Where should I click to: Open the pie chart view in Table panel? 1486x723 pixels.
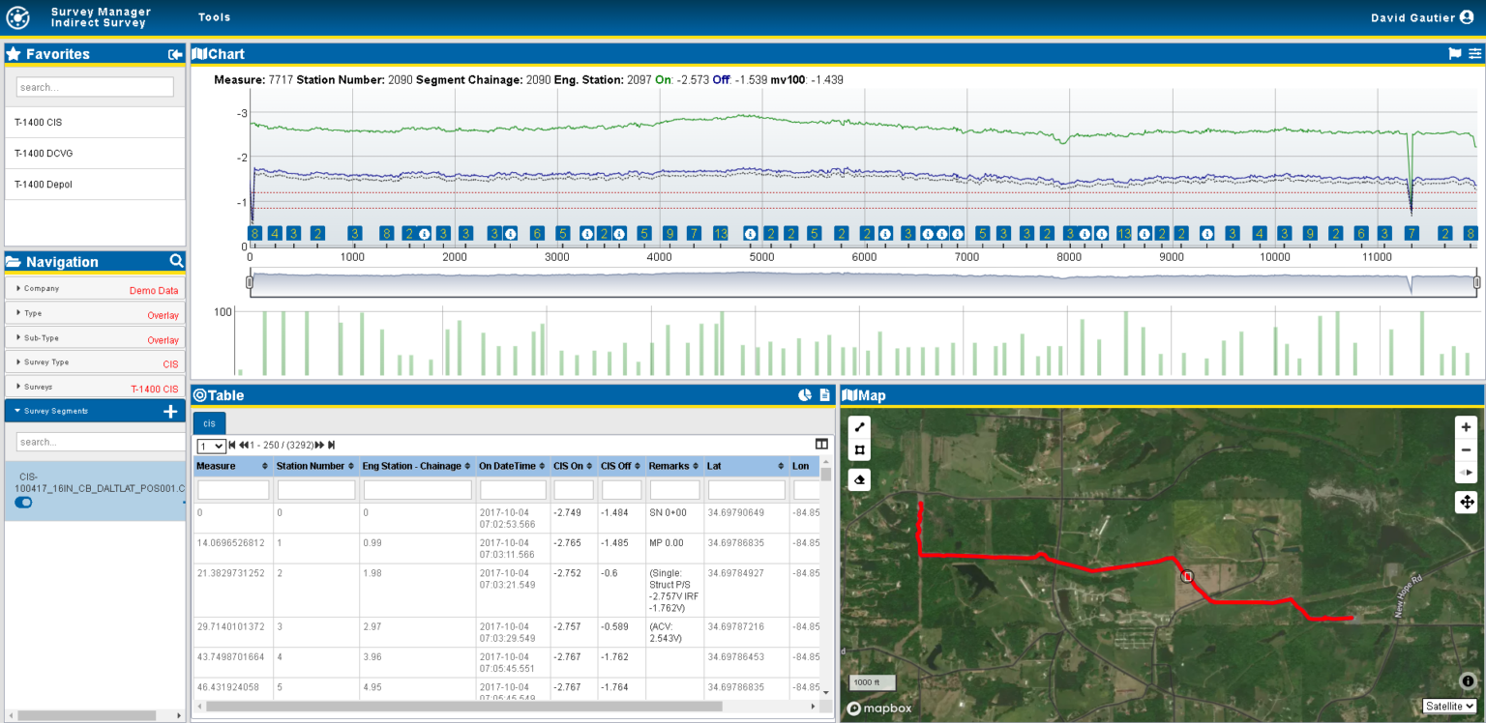coord(804,394)
